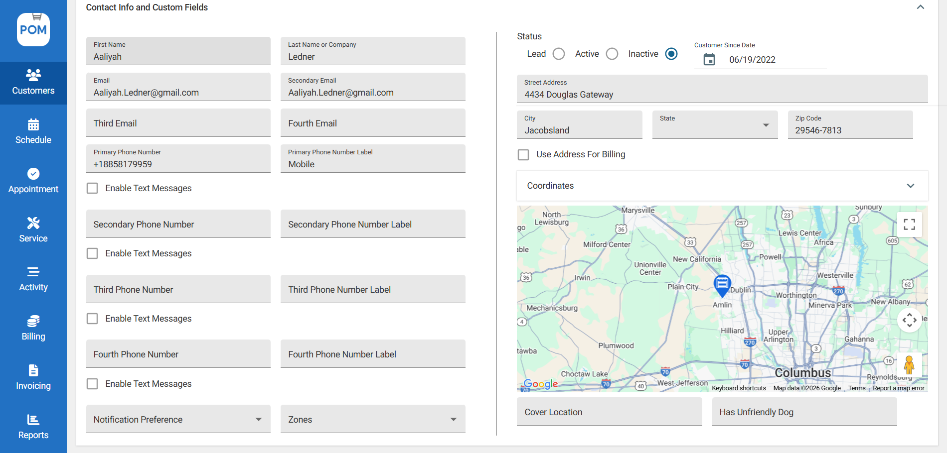This screenshot has height=453, width=947.
Task: Enable Text Messages for primary phone
Action: 92,188
